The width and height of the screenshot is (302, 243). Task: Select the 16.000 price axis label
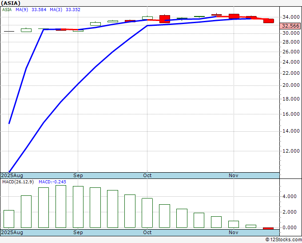pyautogui.click(x=291, y=114)
